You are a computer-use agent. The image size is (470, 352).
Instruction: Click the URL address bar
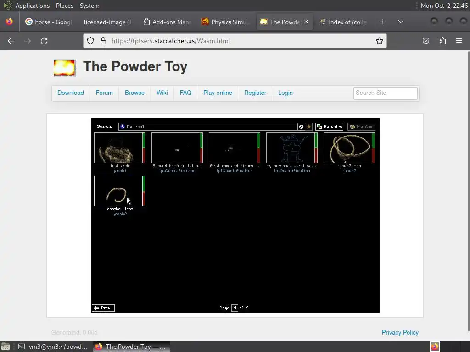[x=235, y=41]
